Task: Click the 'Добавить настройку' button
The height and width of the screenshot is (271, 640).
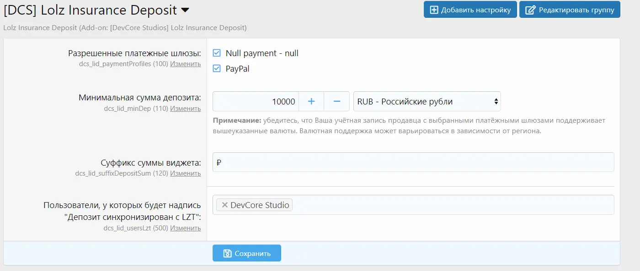Action: point(470,10)
